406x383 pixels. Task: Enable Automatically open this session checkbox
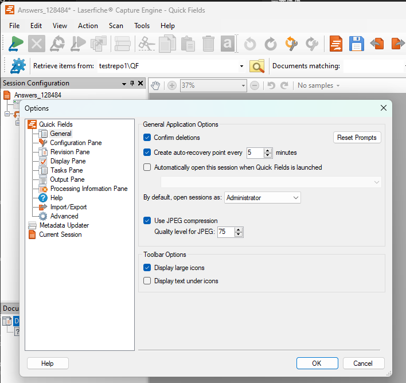(x=147, y=167)
